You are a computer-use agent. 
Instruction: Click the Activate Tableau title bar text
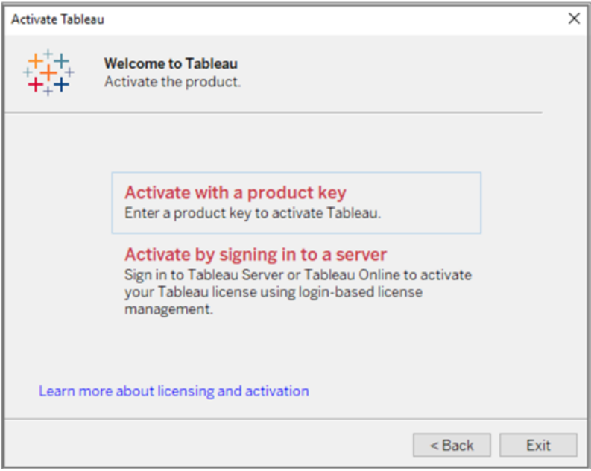(x=57, y=19)
